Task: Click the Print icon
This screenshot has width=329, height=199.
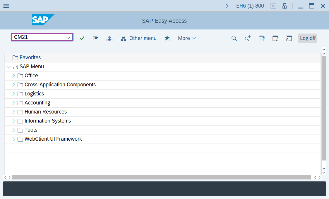Action: click(261, 38)
